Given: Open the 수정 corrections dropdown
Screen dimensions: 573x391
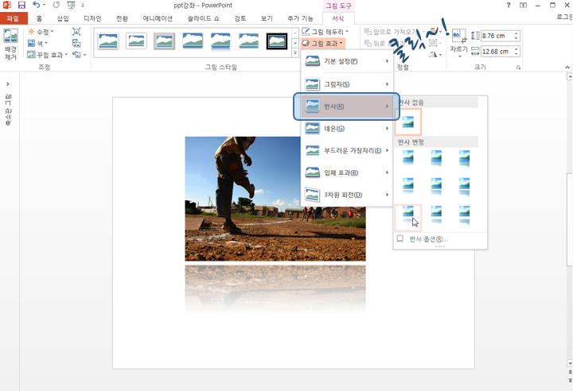Looking at the screenshot, I should [x=41, y=32].
